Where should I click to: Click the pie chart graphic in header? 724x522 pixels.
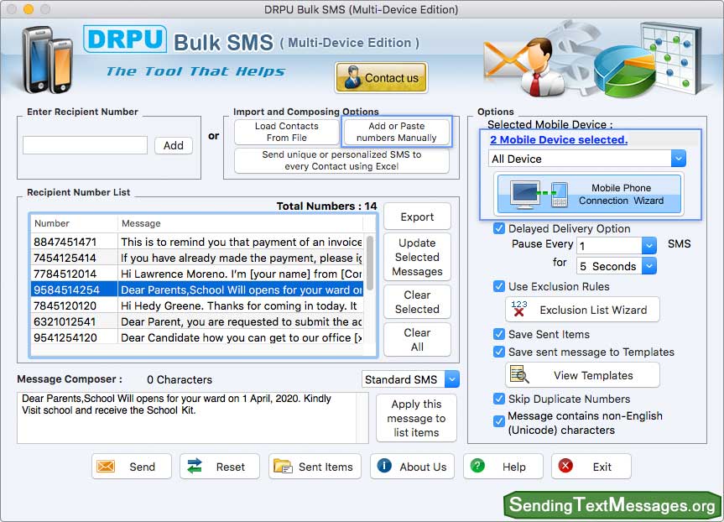pyautogui.click(x=624, y=70)
